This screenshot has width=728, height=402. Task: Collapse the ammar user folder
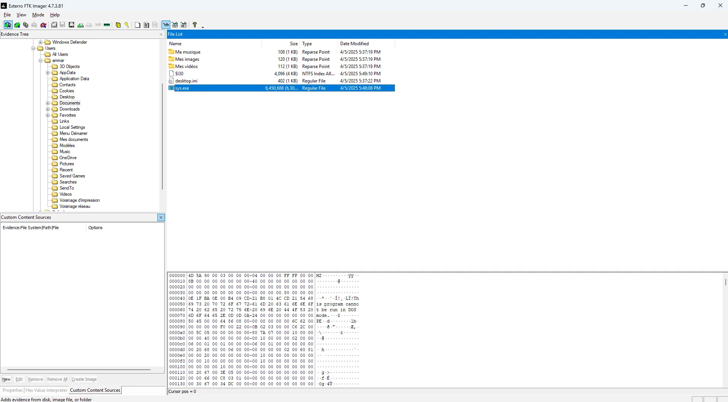41,60
